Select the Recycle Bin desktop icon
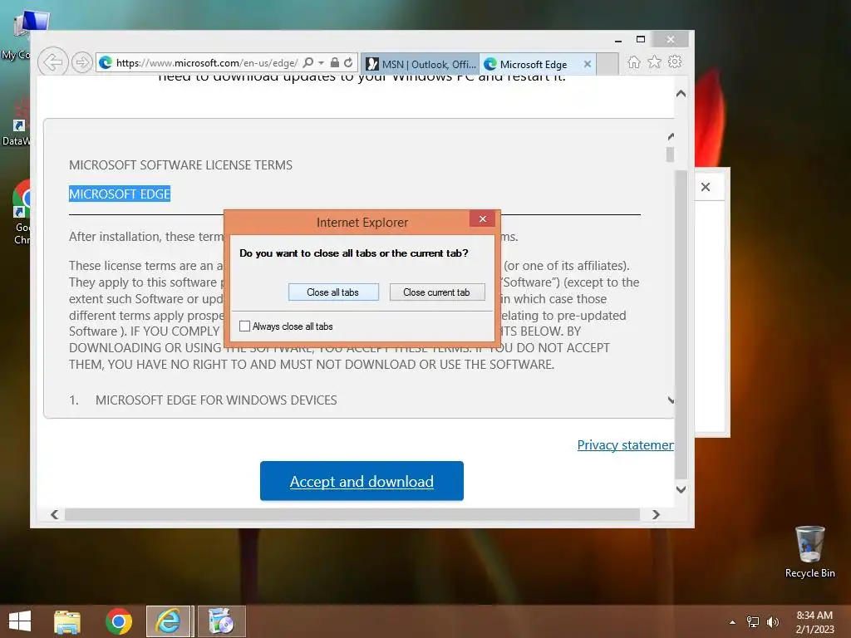This screenshot has width=851, height=638. click(809, 552)
